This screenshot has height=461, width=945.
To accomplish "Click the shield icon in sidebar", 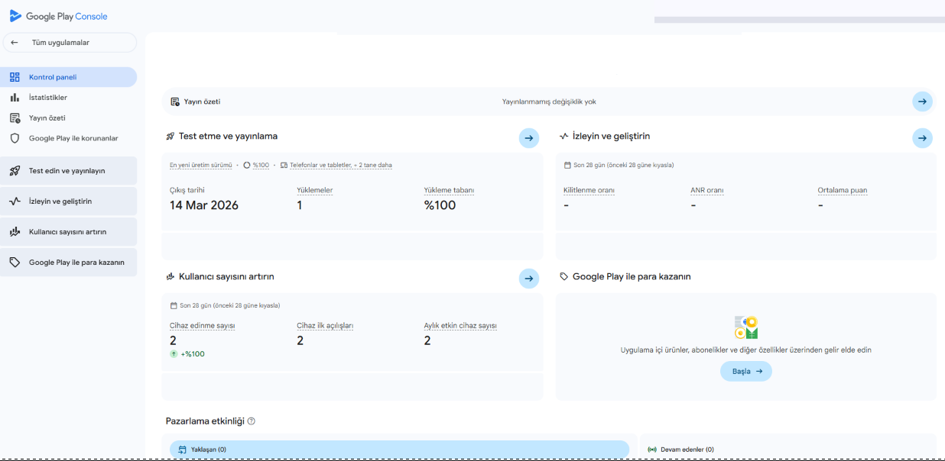I will (15, 139).
